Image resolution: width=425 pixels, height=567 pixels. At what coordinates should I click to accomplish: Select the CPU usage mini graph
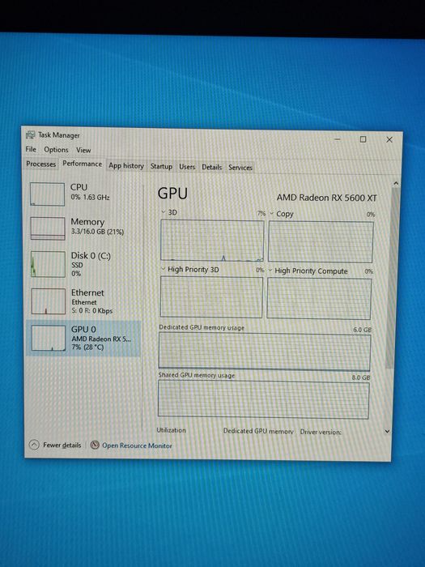click(47, 194)
